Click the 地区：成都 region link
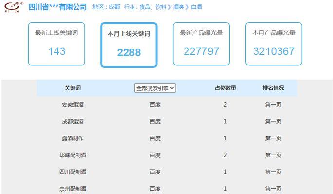This screenshot has height=194, width=333. point(107,7)
